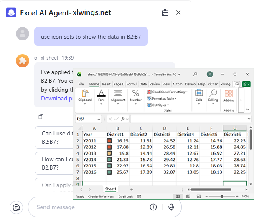Click the red icon in cell B2
The height and width of the screenshot is (222, 254).
point(109,141)
